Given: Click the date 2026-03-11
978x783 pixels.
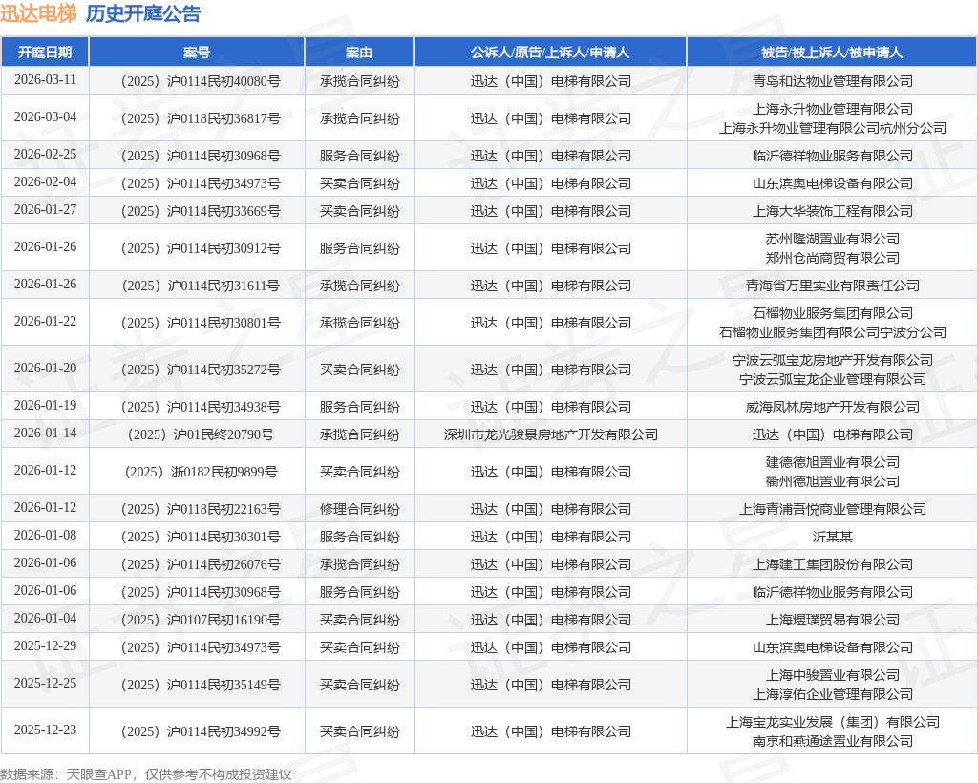Looking at the screenshot, I should point(45,80).
